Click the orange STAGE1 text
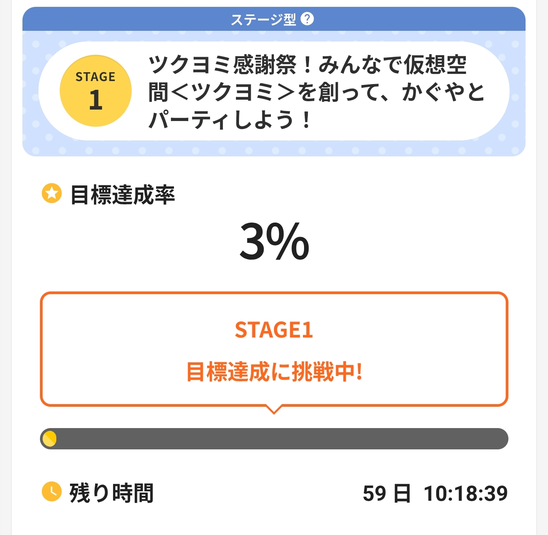The width and height of the screenshot is (548, 535). [x=274, y=330]
